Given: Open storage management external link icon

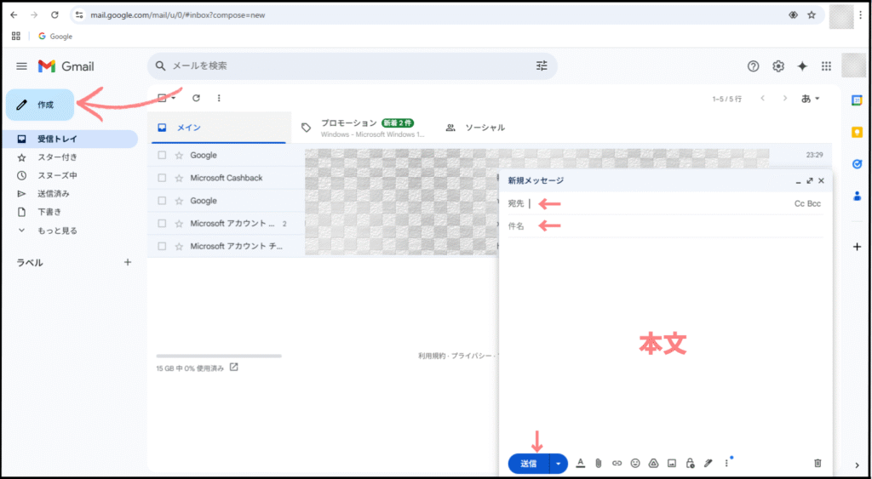Looking at the screenshot, I should pyautogui.click(x=234, y=368).
